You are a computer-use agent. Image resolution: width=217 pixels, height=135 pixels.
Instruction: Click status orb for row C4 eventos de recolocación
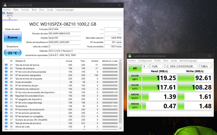[x=6, y=110]
